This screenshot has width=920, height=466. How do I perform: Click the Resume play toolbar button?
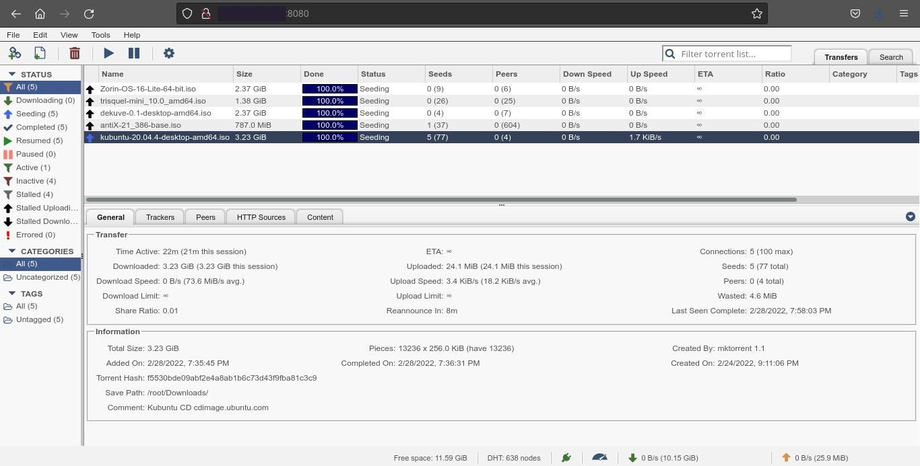click(x=108, y=53)
